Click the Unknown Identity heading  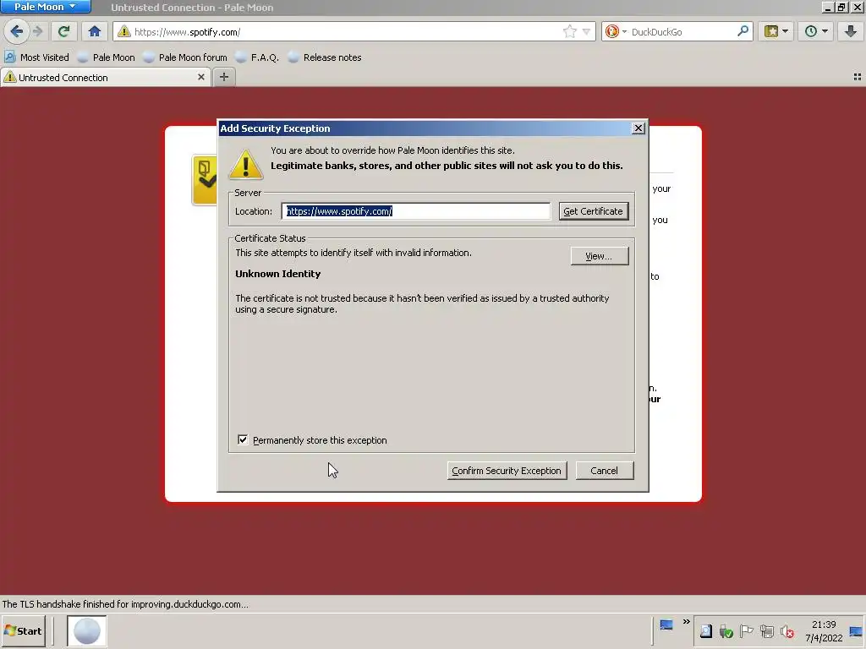[x=277, y=274]
